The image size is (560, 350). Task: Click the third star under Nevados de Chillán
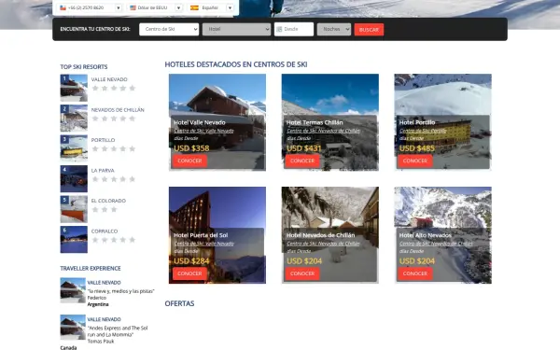tap(114, 119)
